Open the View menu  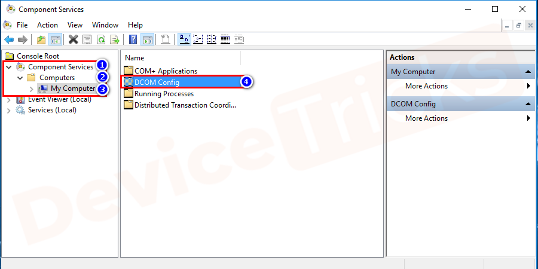pyautogui.click(x=75, y=25)
